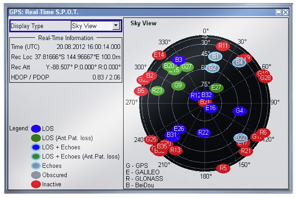Open the Display Type dropdown arrow
The height and width of the screenshot is (198, 297).
click(116, 26)
